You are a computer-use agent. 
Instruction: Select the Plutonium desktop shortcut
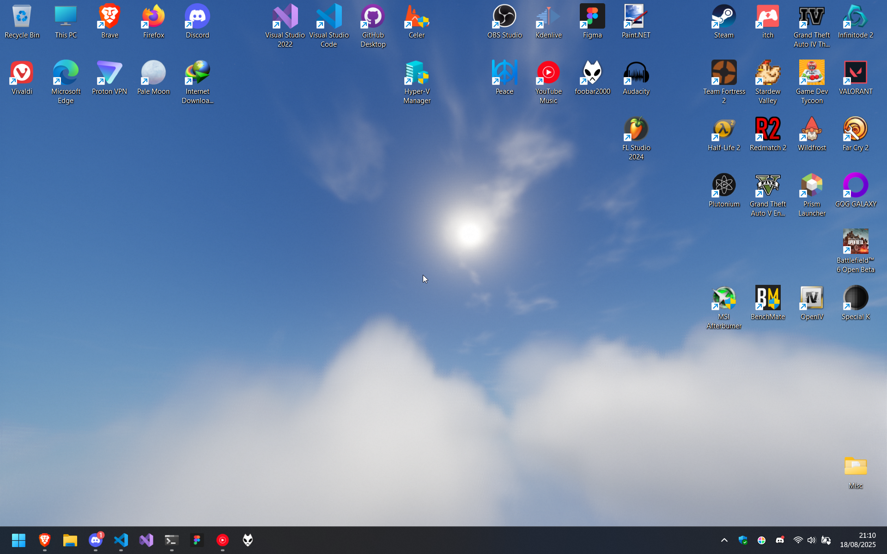pyautogui.click(x=724, y=191)
